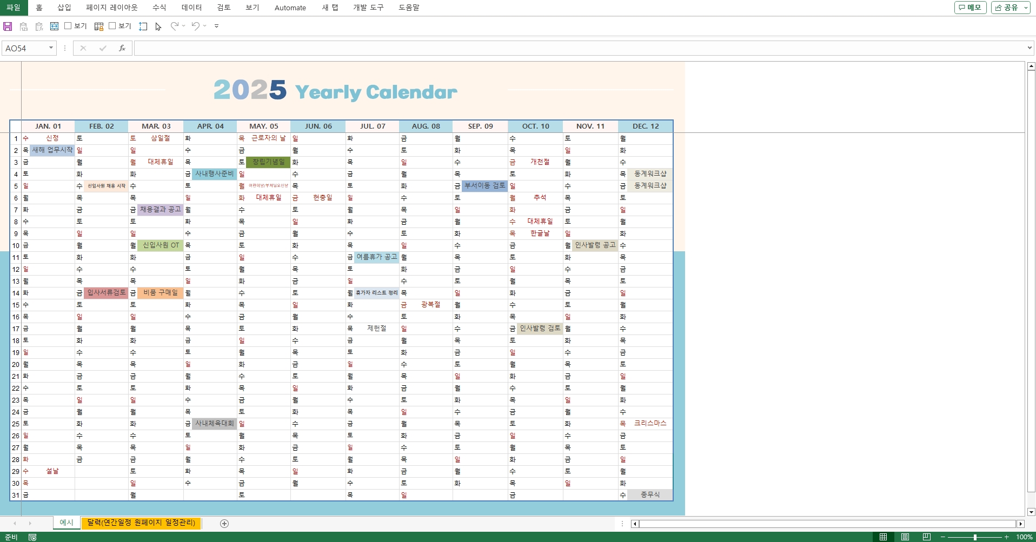Click the vertical scrollbar up arrow
This screenshot has height=542, width=1036.
(x=1031, y=66)
